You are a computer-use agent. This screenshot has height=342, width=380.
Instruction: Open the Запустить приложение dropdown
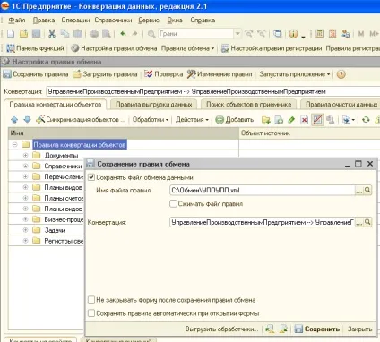point(295,74)
